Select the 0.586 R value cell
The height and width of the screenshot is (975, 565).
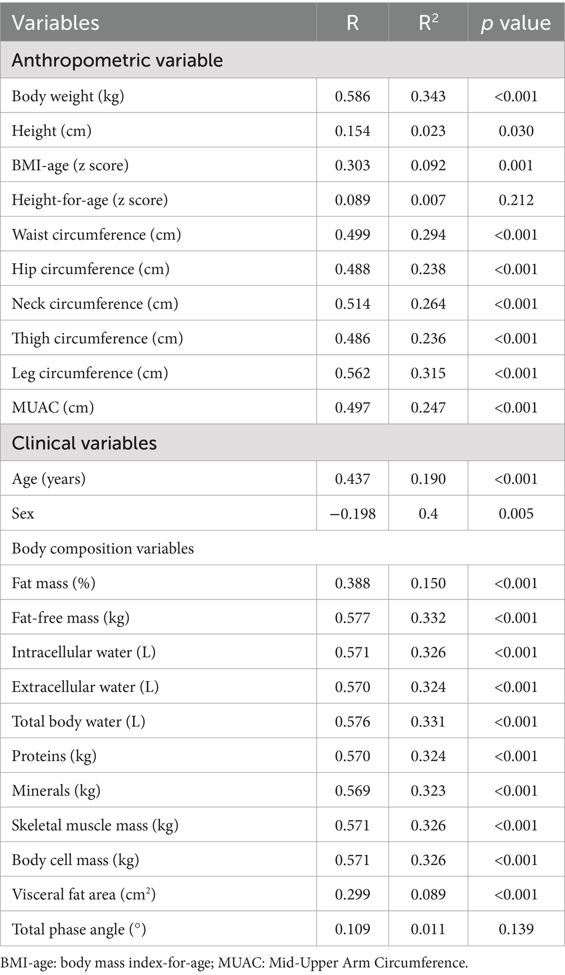[352, 96]
